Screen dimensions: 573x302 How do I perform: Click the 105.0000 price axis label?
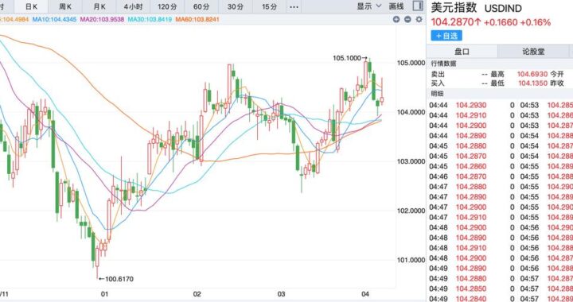411,63
